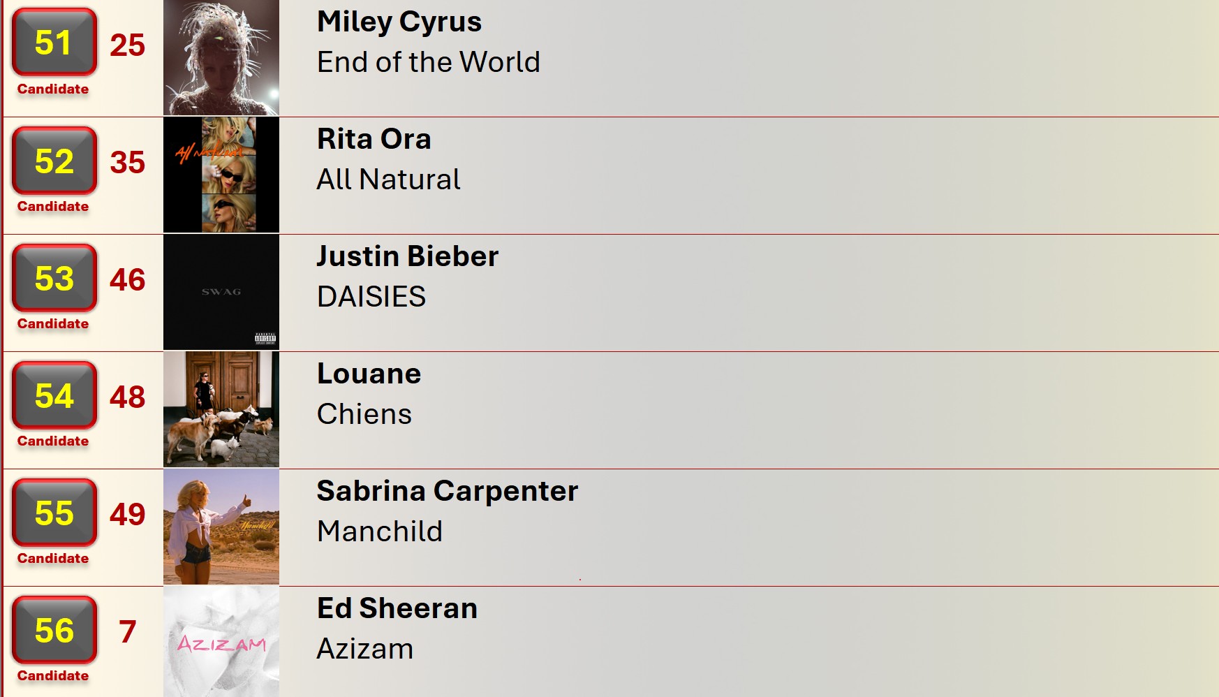Click the number 51 rank badge
This screenshot has width=1219, height=697.
pyautogui.click(x=54, y=43)
